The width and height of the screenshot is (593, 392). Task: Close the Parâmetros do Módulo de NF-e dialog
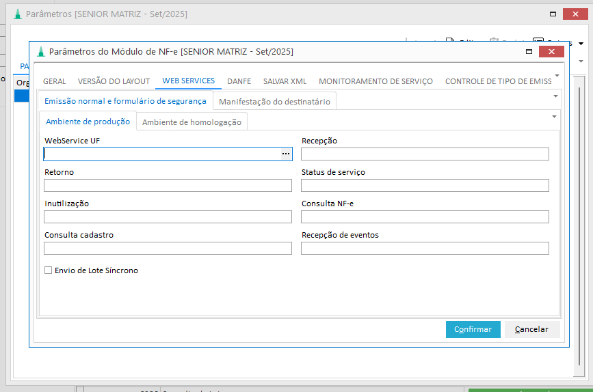(551, 52)
